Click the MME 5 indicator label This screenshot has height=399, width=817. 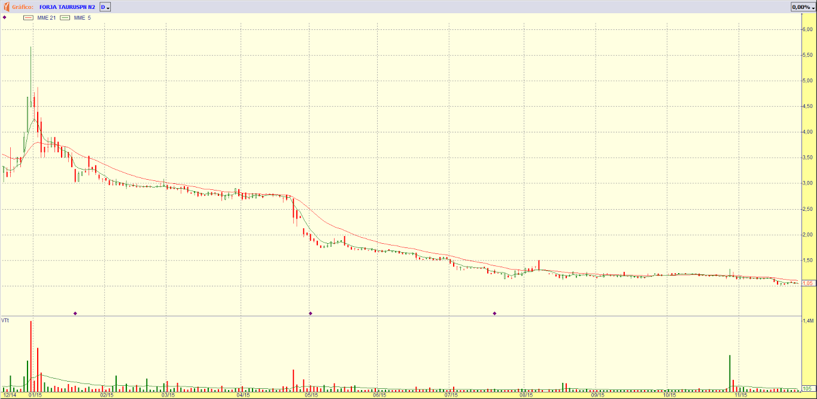pos(83,18)
